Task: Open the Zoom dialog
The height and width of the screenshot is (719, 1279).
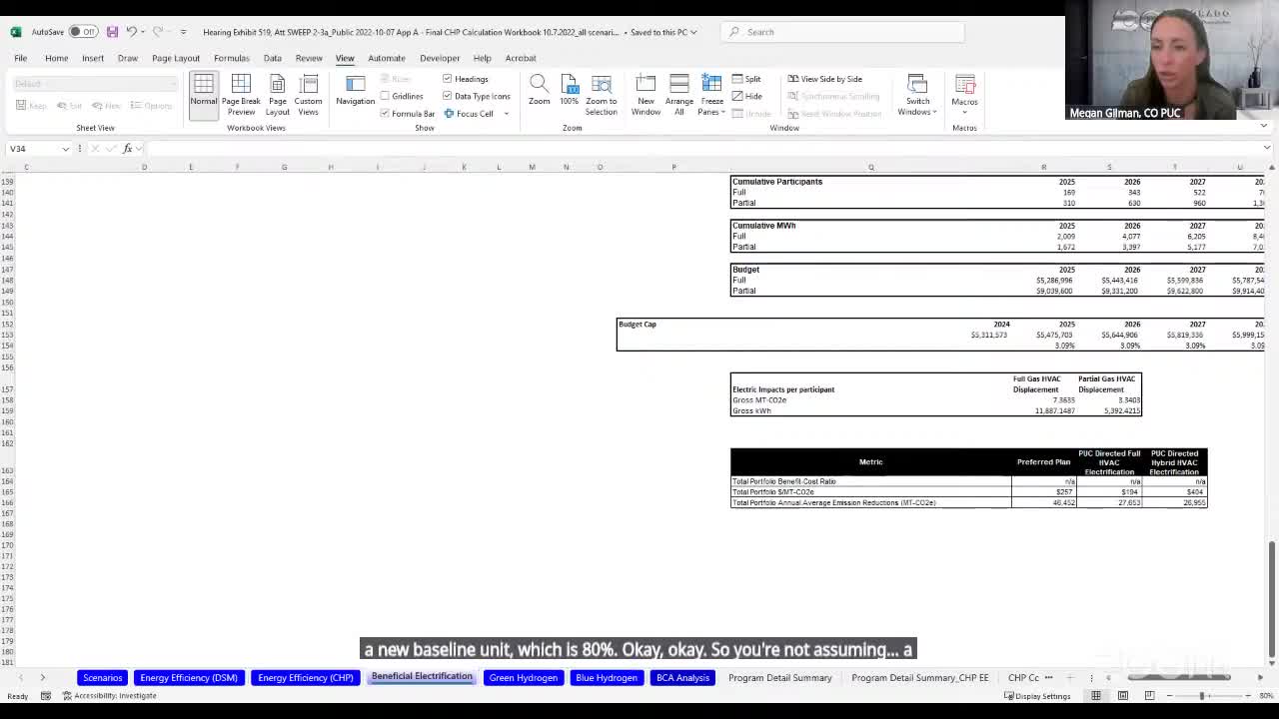Action: click(x=539, y=90)
